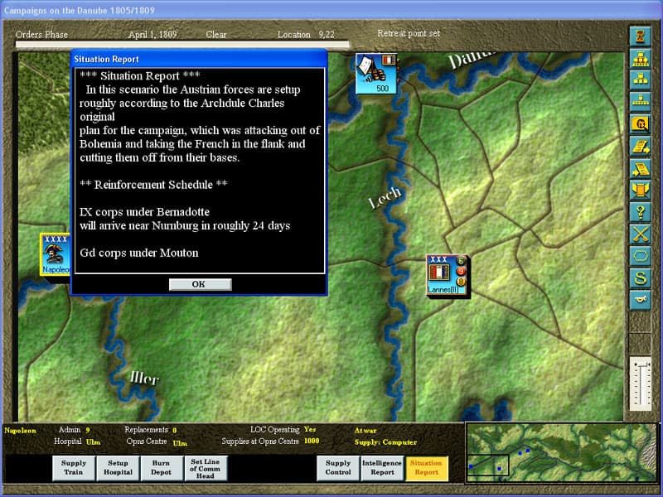The height and width of the screenshot is (497, 663).
Task: Click the document with outgoing arrow icon
Action: coord(640,147)
